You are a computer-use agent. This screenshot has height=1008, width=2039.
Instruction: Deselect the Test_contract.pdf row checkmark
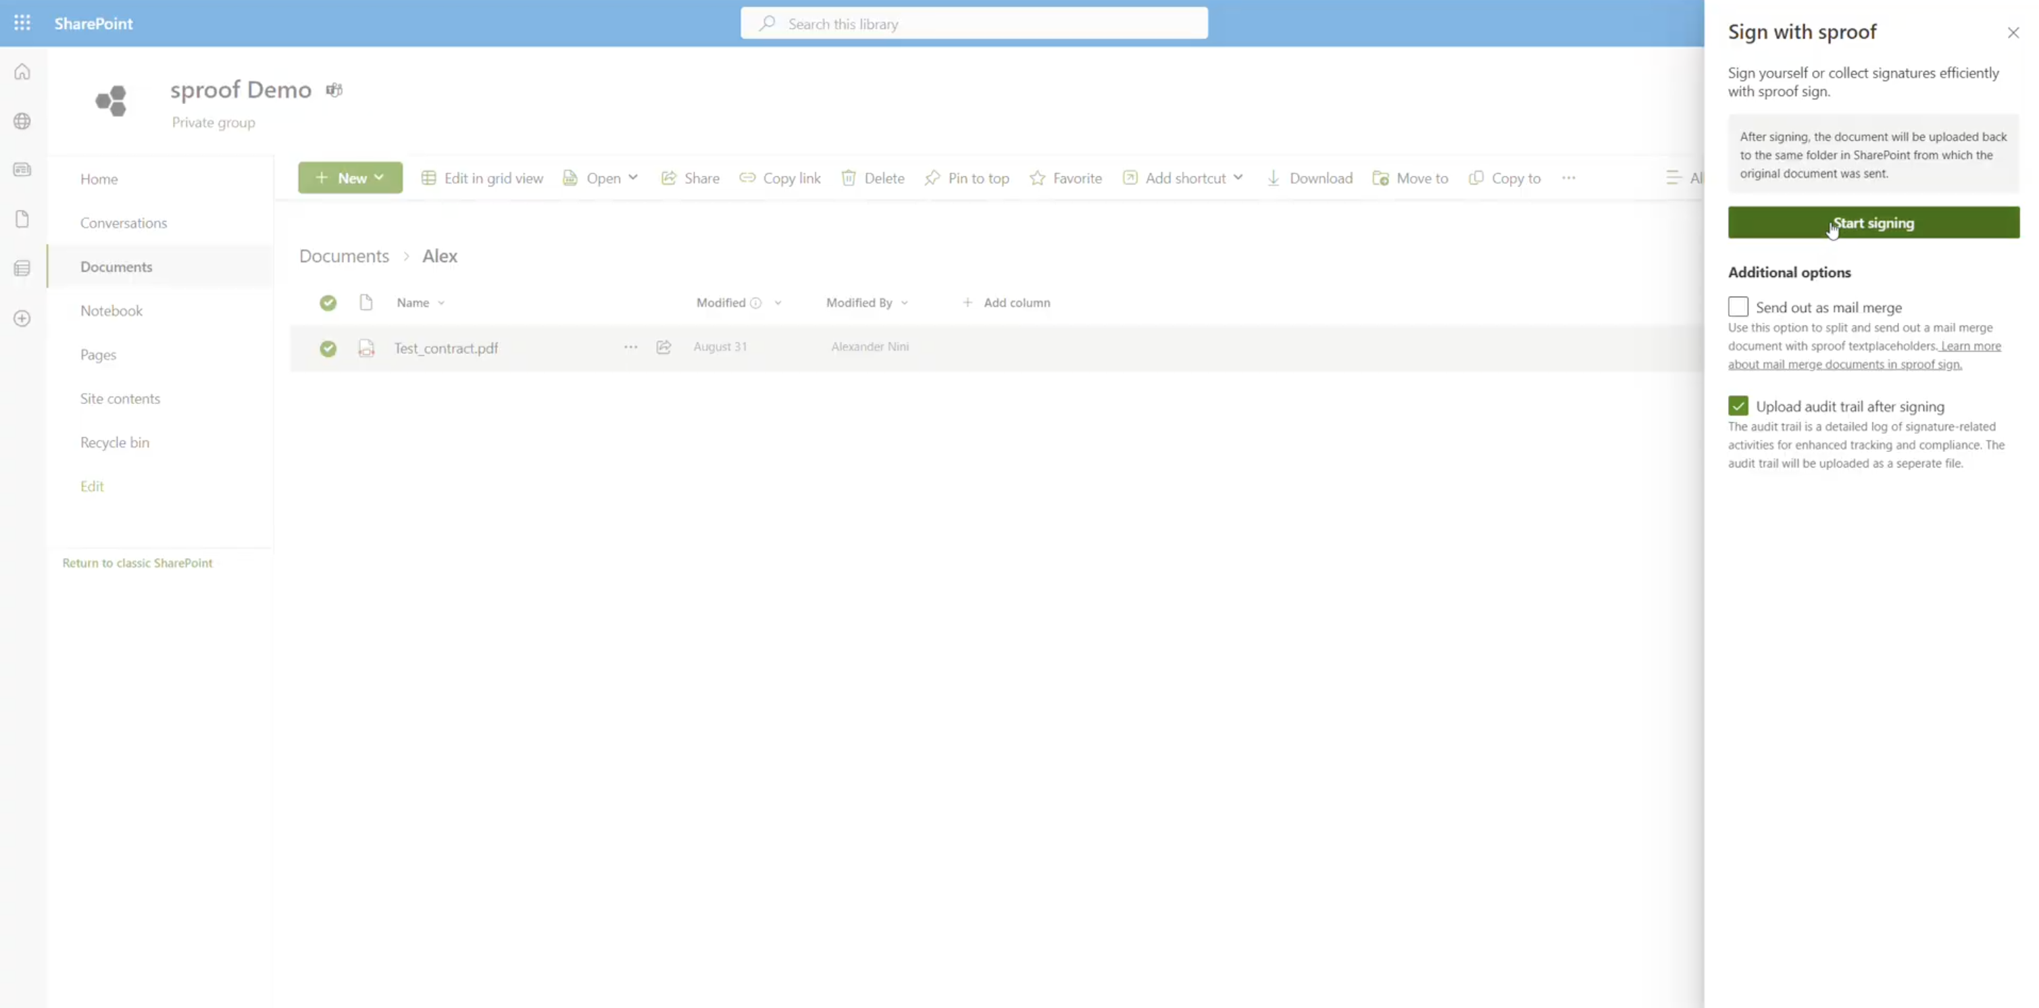[x=328, y=349]
